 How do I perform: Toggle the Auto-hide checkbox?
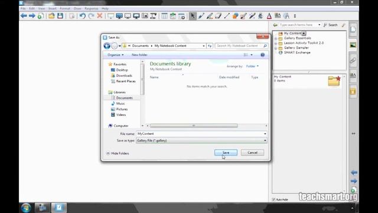[x=273, y=199]
